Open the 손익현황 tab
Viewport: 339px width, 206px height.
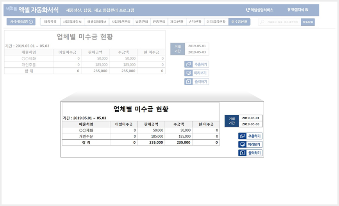coord(195,22)
